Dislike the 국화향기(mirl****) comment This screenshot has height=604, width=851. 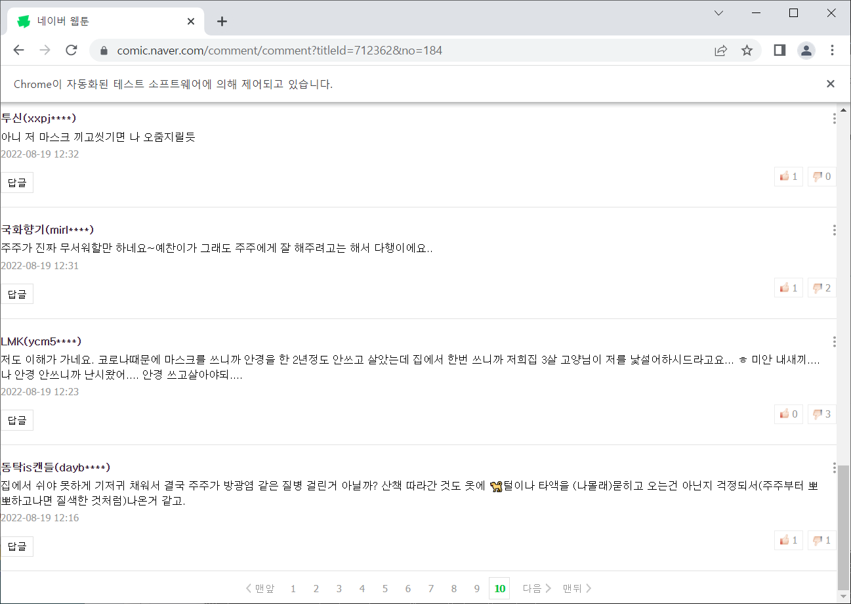click(x=822, y=288)
